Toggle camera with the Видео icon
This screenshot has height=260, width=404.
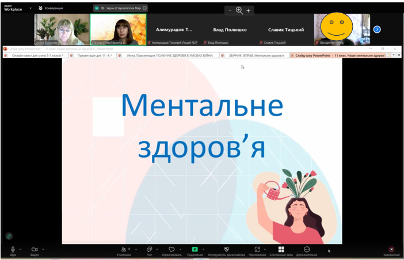pos(35,249)
